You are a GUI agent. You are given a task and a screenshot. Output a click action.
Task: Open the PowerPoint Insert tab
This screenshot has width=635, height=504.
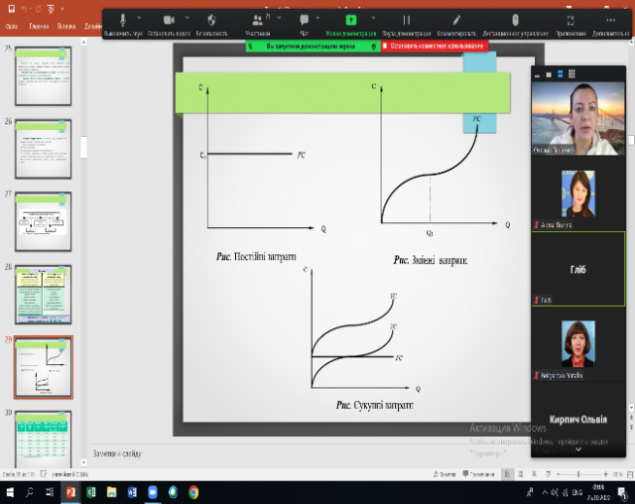pos(66,27)
